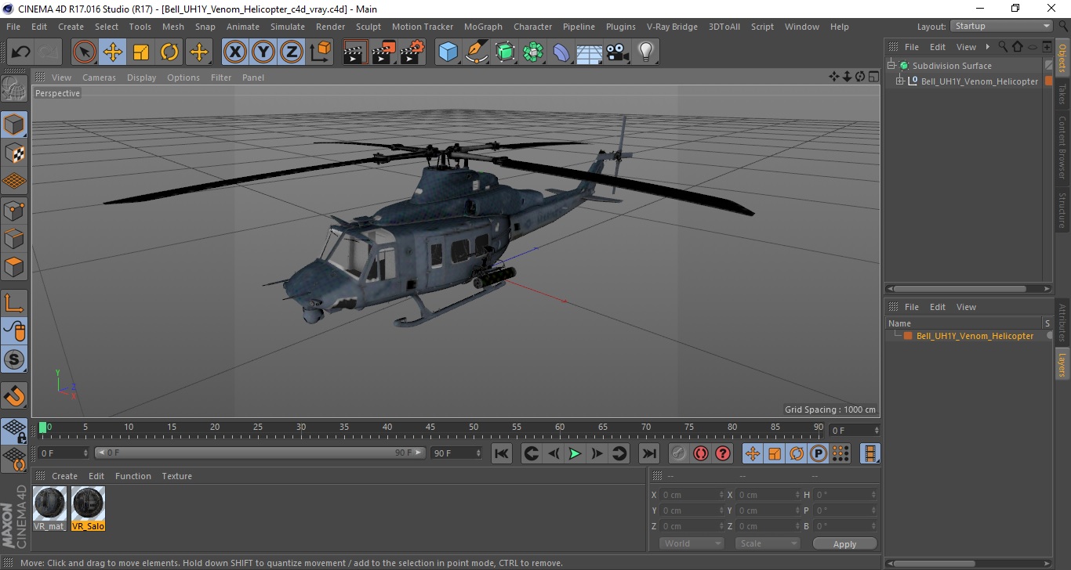The height and width of the screenshot is (570, 1071).
Task: Switch to Polygons mode
Action: tap(14, 266)
